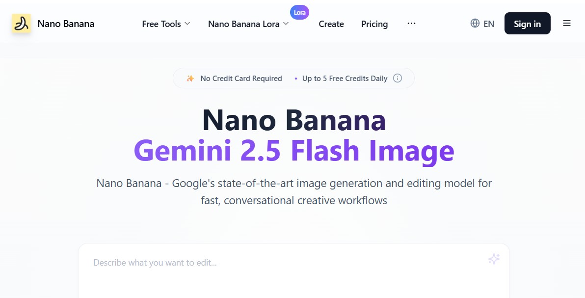This screenshot has width=585, height=298.
Task: Open the Nano Banana Lora dropdown
Action: click(x=248, y=24)
